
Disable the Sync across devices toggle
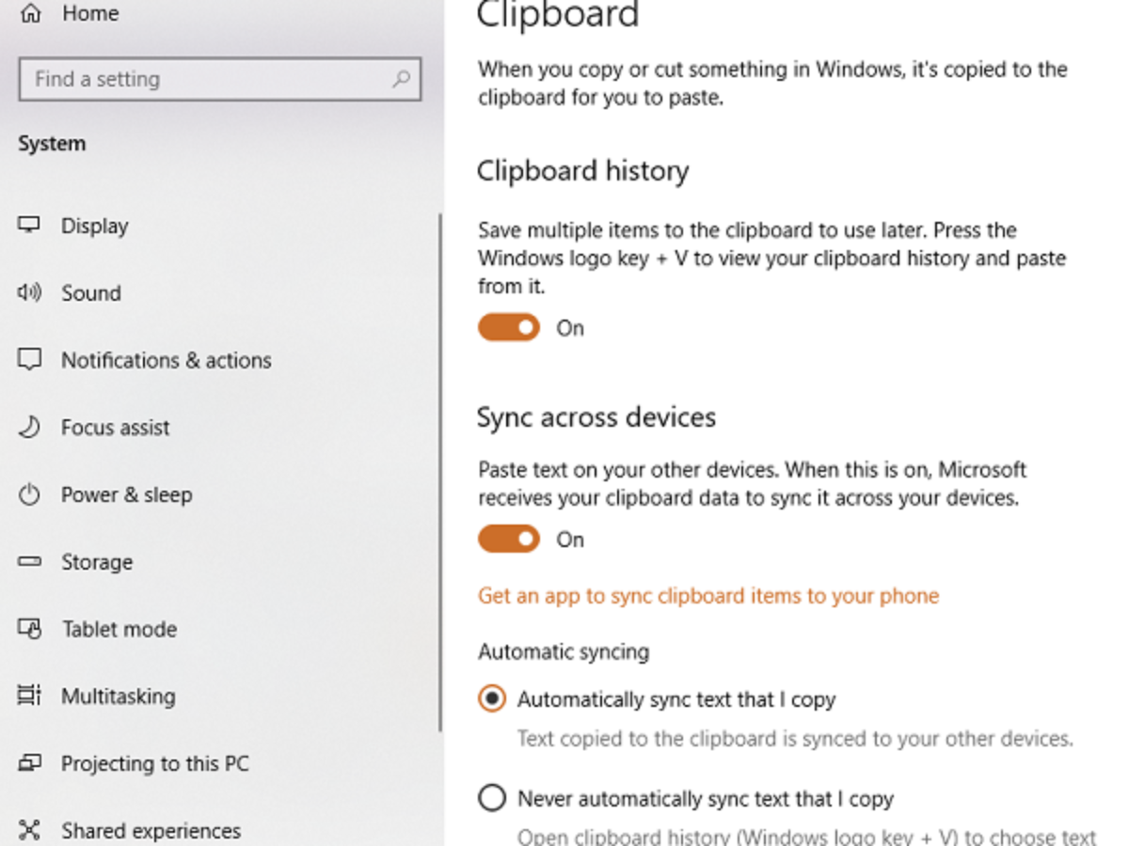(x=509, y=539)
